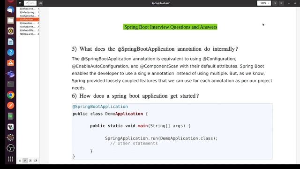Open OBS Studio from the dock
The height and width of the screenshot is (169, 300).
(10, 148)
